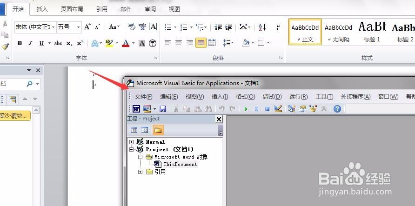This screenshot has height=206, width=415.
Task: Open Line Spacing dropdown
Action: (228, 43)
